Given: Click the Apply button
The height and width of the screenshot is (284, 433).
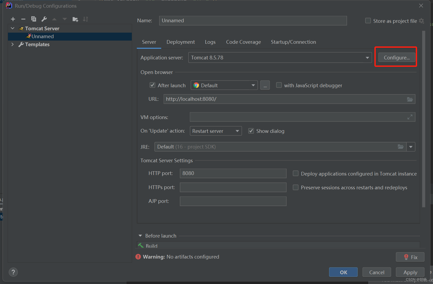Looking at the screenshot, I should [410, 272].
